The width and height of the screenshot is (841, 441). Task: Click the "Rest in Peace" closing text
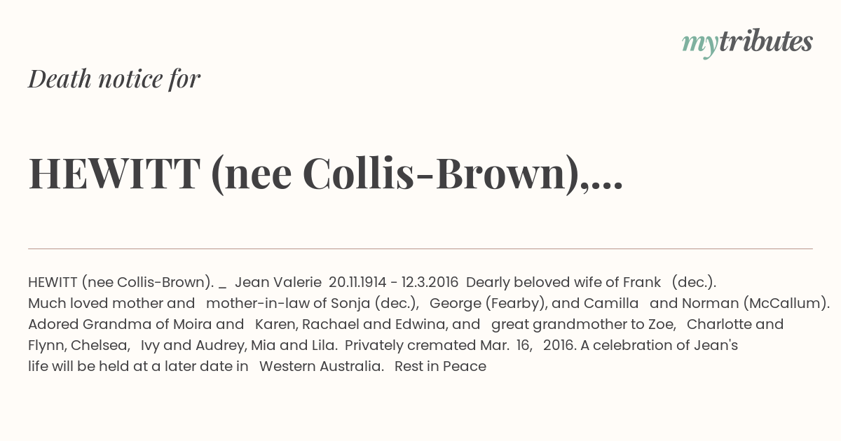(440, 366)
